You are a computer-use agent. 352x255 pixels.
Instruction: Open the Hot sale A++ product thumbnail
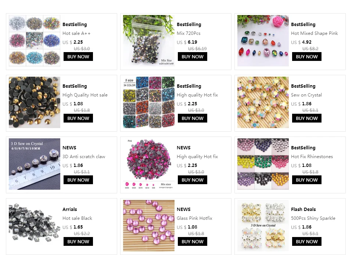(34, 41)
